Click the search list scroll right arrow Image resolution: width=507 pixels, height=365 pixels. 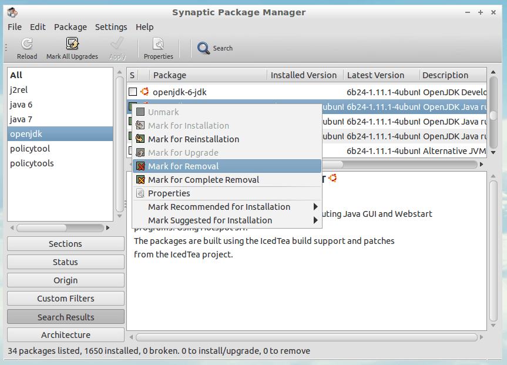108,228
